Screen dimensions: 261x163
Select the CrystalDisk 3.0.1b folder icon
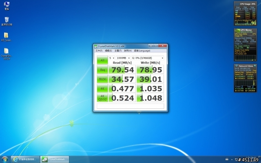pos(7,53)
